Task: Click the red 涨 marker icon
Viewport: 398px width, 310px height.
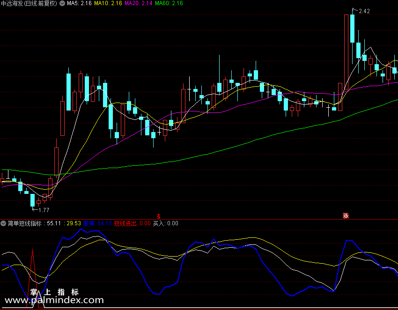Action: click(346, 216)
